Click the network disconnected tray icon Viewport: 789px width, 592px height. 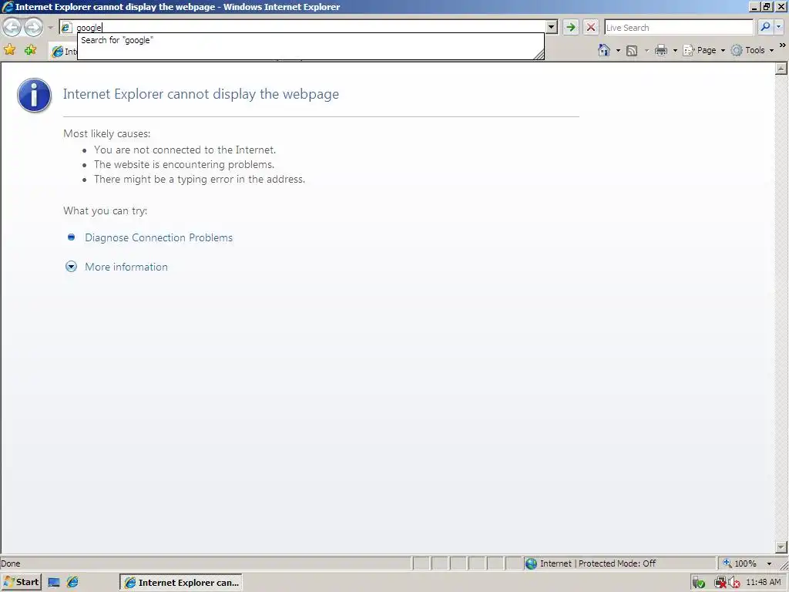[x=720, y=583]
